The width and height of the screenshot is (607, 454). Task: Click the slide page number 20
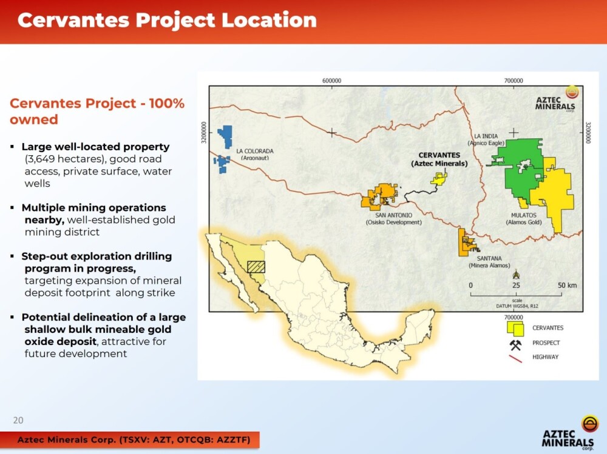pos(18,420)
